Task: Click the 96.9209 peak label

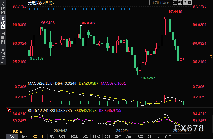Action: pyautogui.click(x=89, y=23)
